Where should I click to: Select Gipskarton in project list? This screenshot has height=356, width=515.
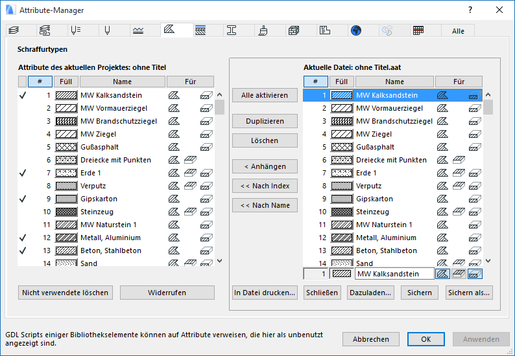116,199
